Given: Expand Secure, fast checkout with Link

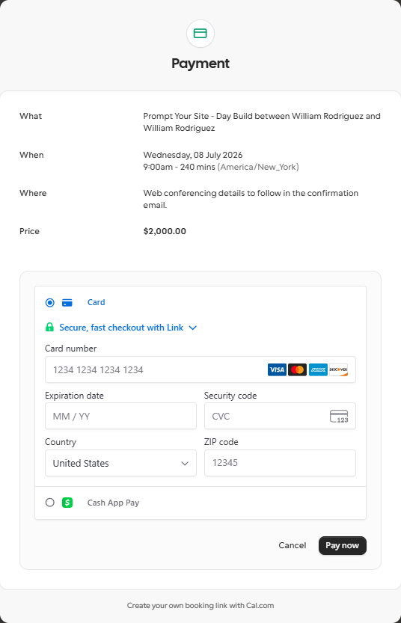Looking at the screenshot, I should [121, 328].
